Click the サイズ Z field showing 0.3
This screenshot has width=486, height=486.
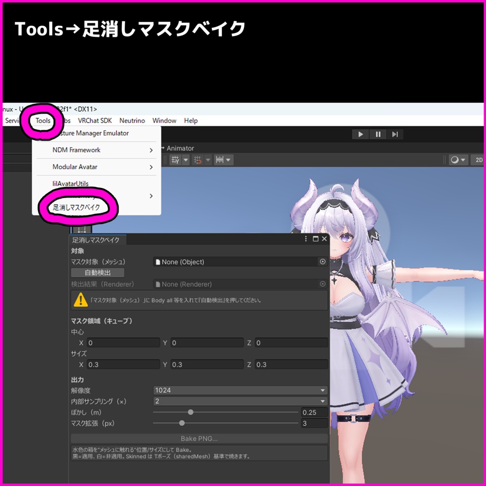[291, 364]
